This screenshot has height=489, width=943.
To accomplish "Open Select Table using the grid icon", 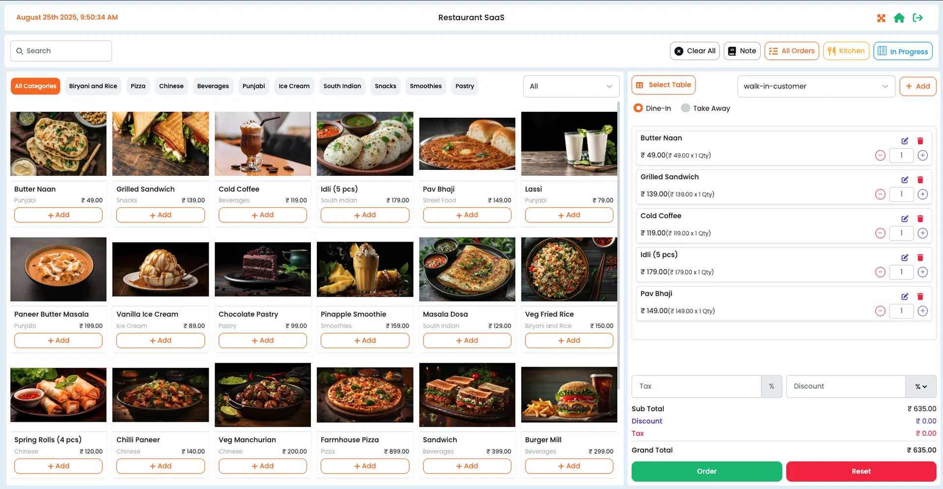I will (x=640, y=84).
